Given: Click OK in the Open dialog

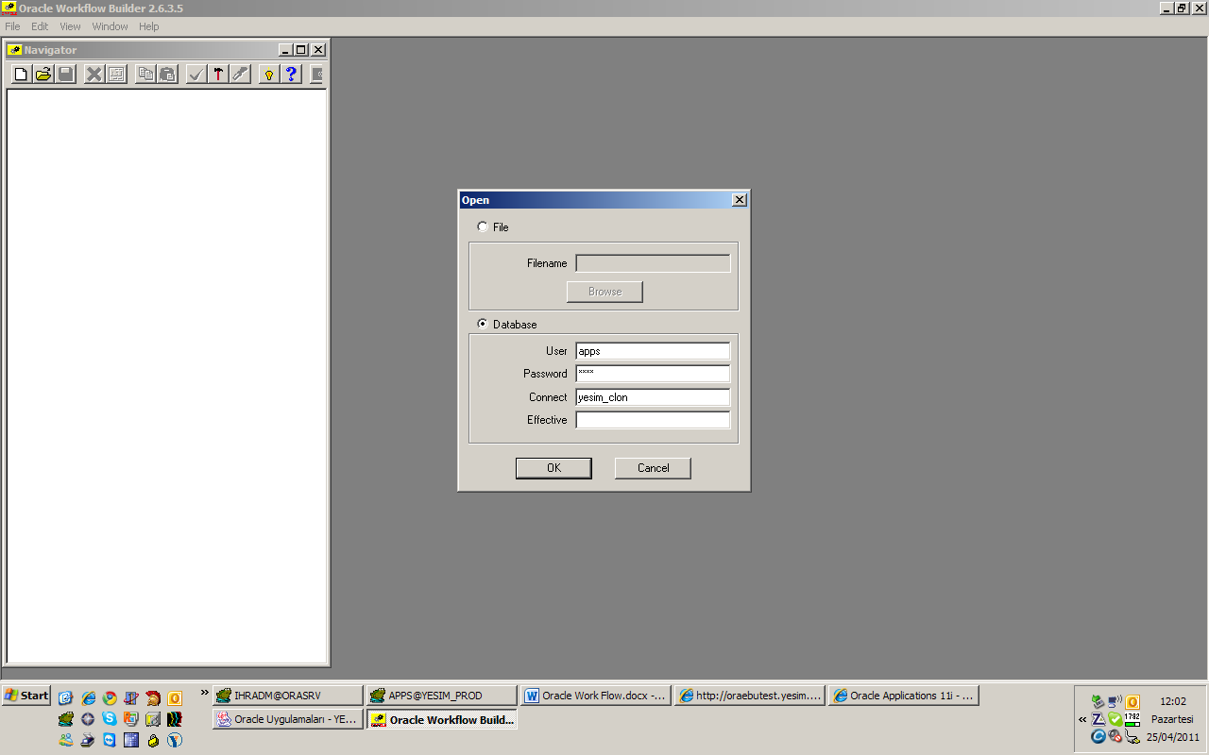Looking at the screenshot, I should [553, 468].
